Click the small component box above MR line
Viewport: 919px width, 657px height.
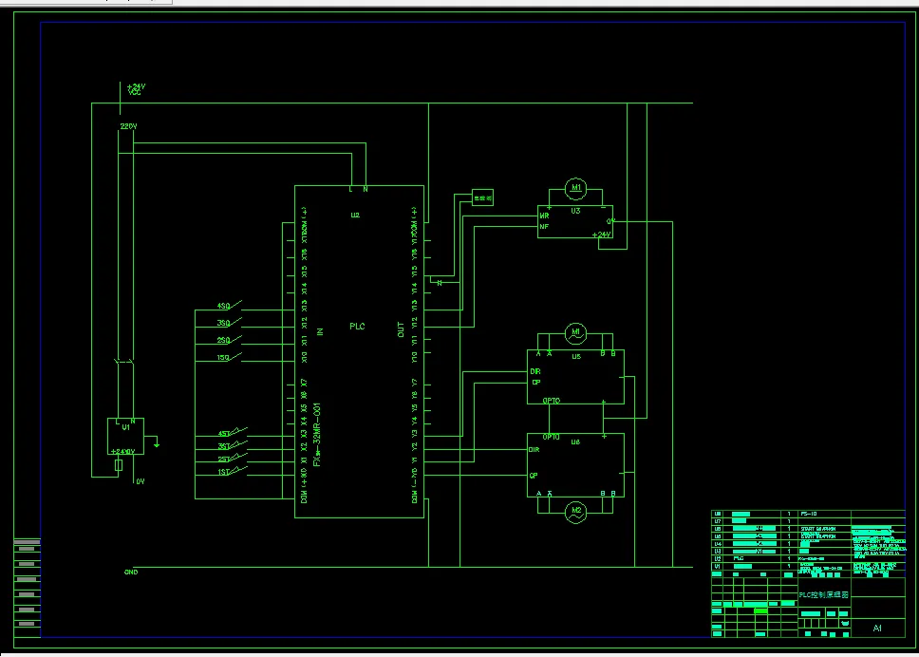pyautogui.click(x=482, y=197)
